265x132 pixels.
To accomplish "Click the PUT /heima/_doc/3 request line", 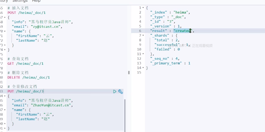I will pos(25,91).
